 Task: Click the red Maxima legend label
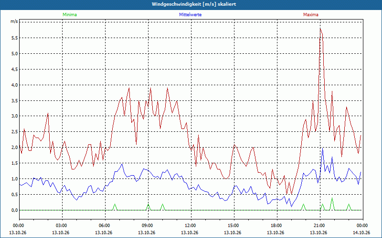(311, 15)
